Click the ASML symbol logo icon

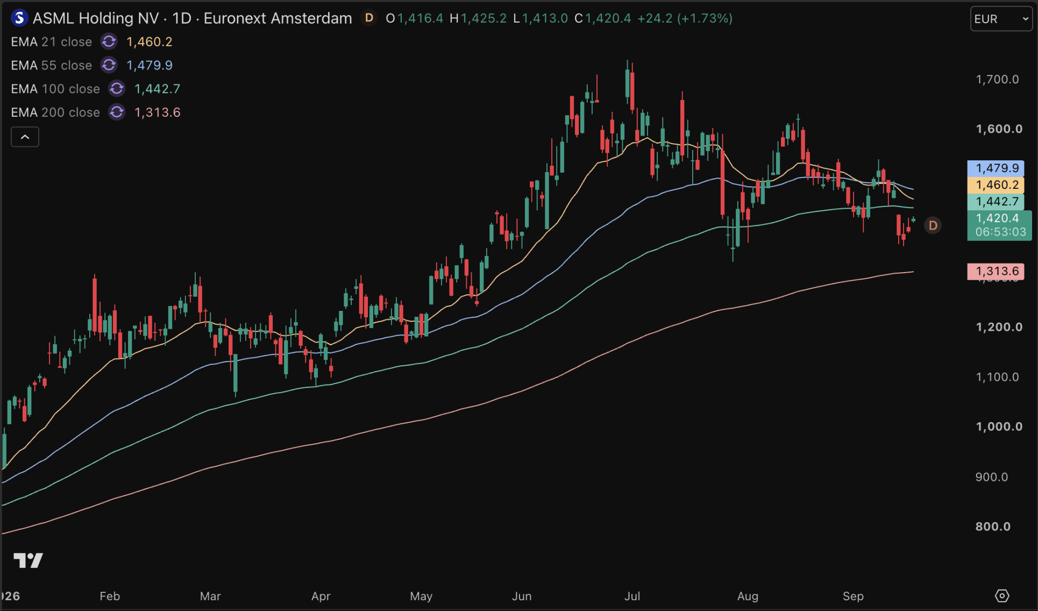[19, 18]
